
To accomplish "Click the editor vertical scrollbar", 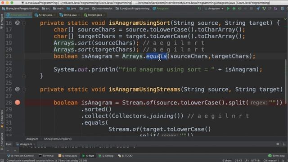I will pos(285,81).
